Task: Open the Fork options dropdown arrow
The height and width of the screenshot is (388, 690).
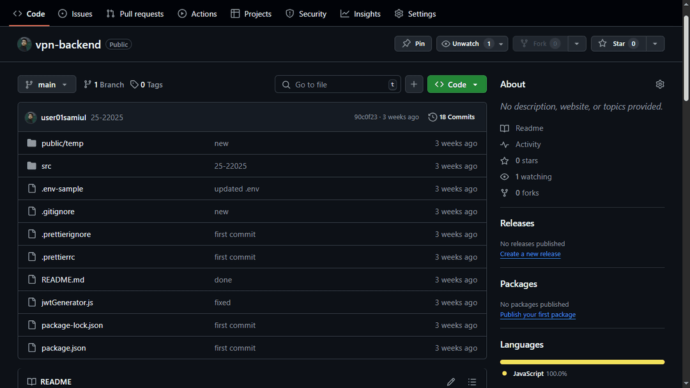Action: 576,43
